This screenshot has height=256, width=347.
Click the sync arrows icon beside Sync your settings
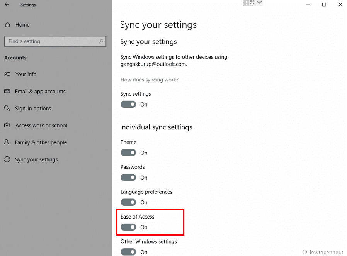point(7,159)
